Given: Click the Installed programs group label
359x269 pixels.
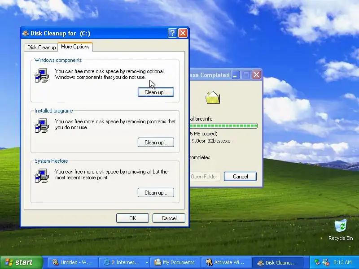Looking at the screenshot, I should coord(54,111).
